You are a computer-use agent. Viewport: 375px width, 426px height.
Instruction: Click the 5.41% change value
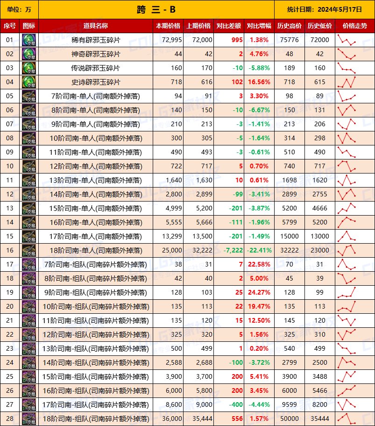(259, 376)
